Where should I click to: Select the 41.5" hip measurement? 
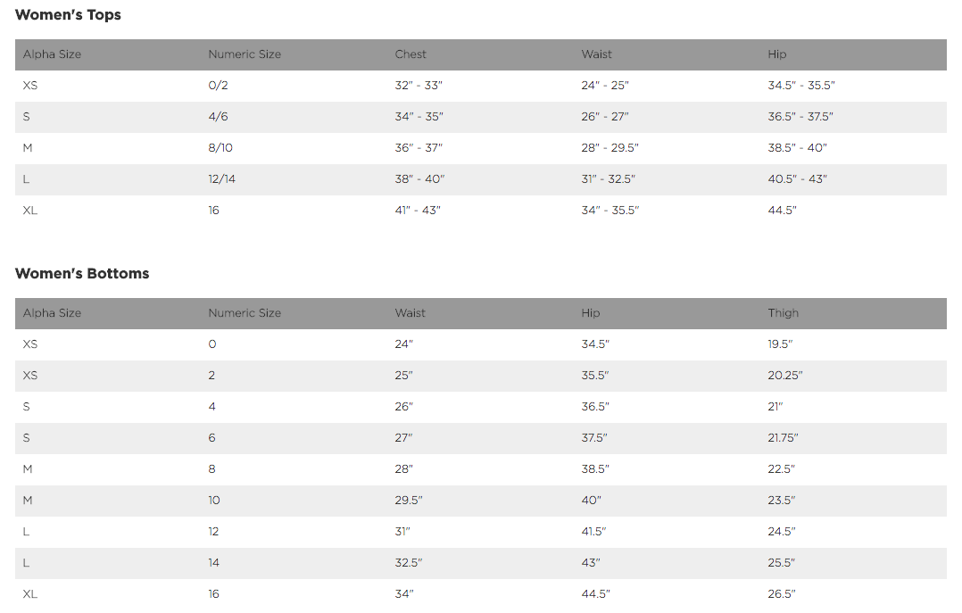(x=593, y=532)
